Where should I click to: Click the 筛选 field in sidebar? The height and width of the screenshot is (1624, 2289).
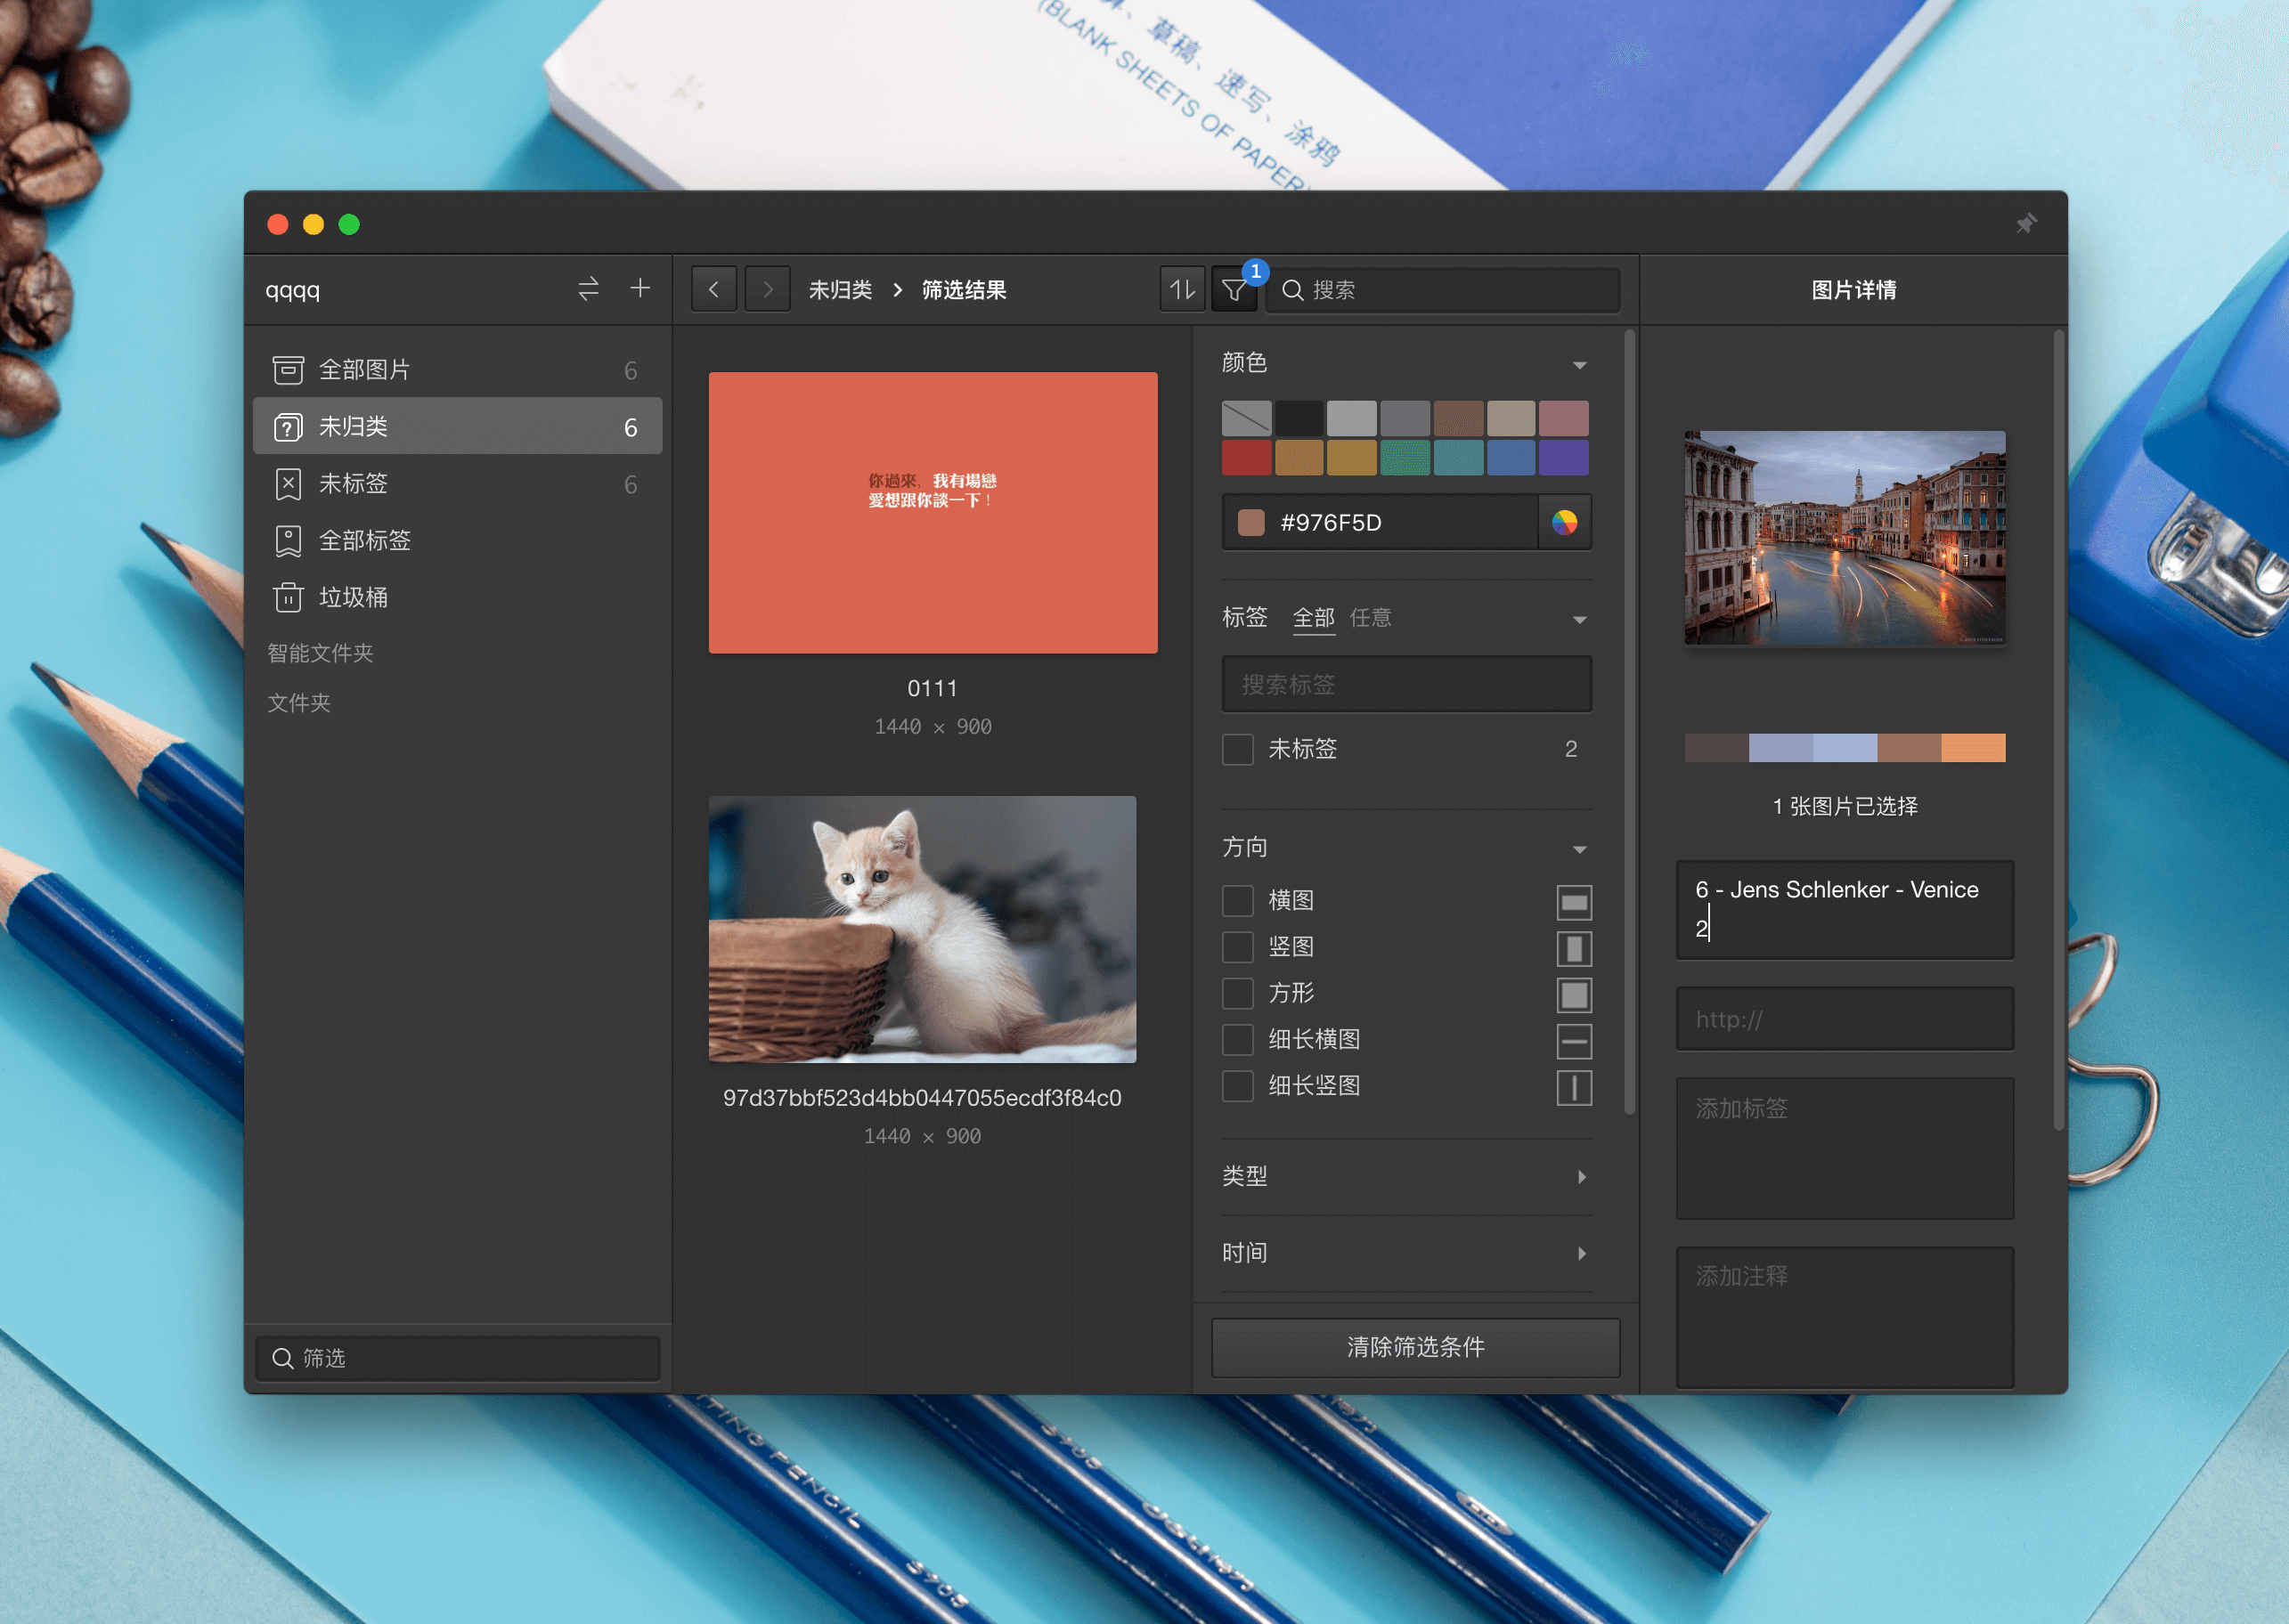tap(457, 1358)
